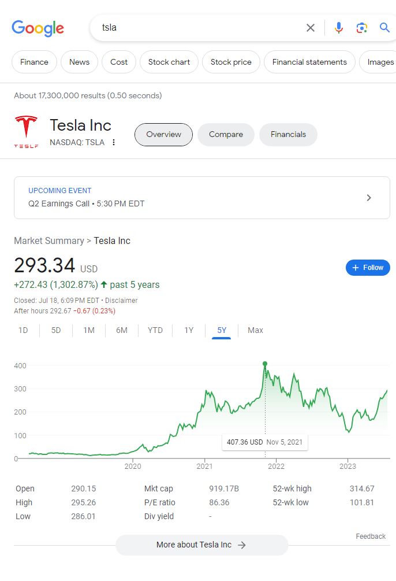Clear the search query with the X icon
This screenshot has width=396, height=581.
(311, 27)
